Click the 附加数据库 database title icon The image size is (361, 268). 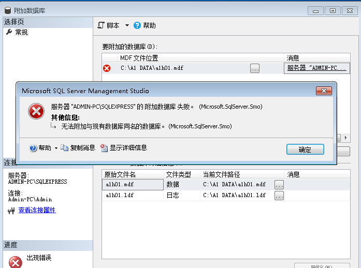pos(8,10)
